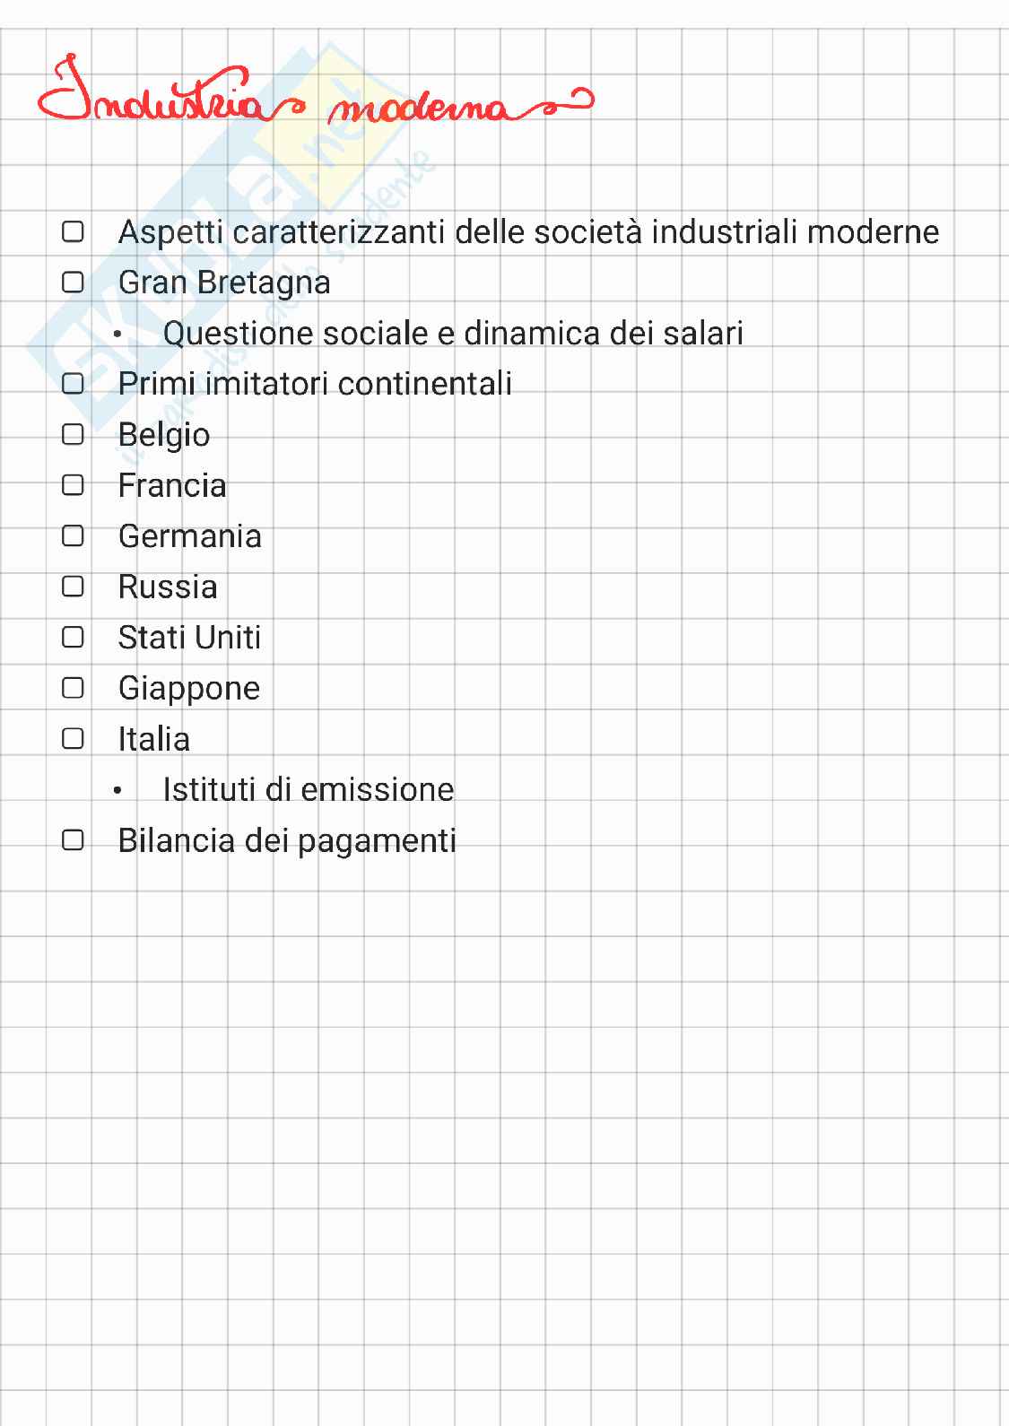Mark the Francia checkbox
Screen dimensions: 1009x1426
tap(73, 485)
